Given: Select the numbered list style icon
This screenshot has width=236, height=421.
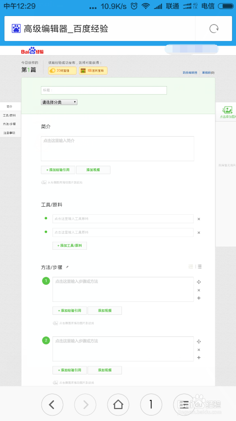Looking at the screenshot, I should click(x=191, y=267).
